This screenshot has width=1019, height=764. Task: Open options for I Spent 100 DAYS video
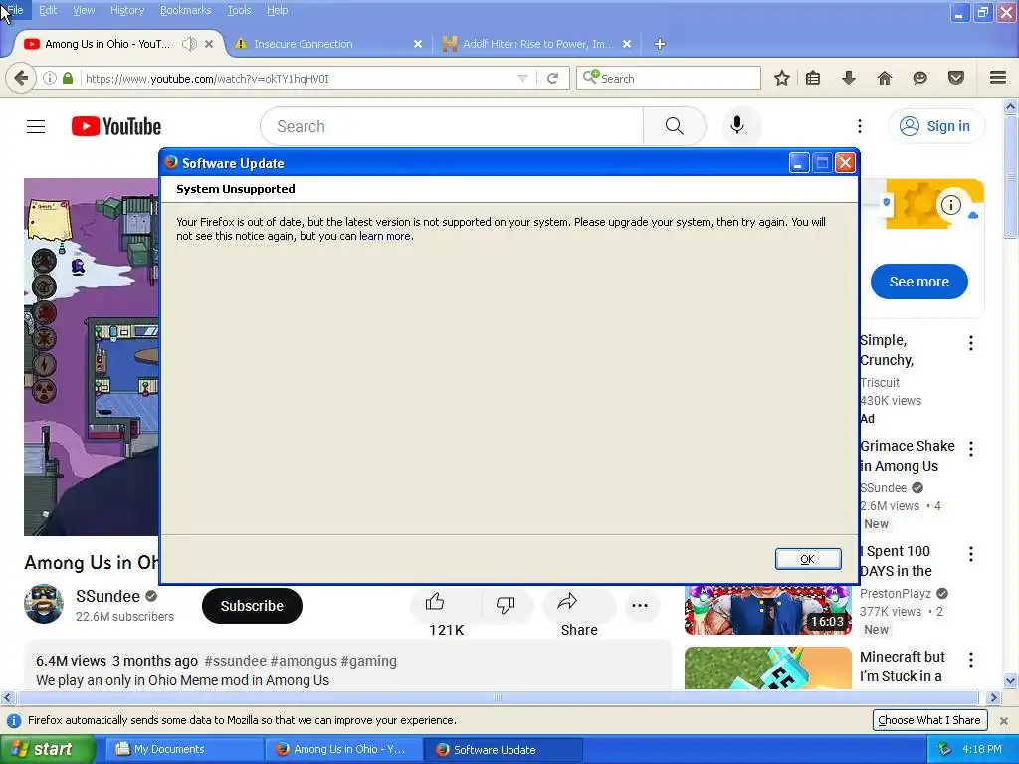(971, 554)
